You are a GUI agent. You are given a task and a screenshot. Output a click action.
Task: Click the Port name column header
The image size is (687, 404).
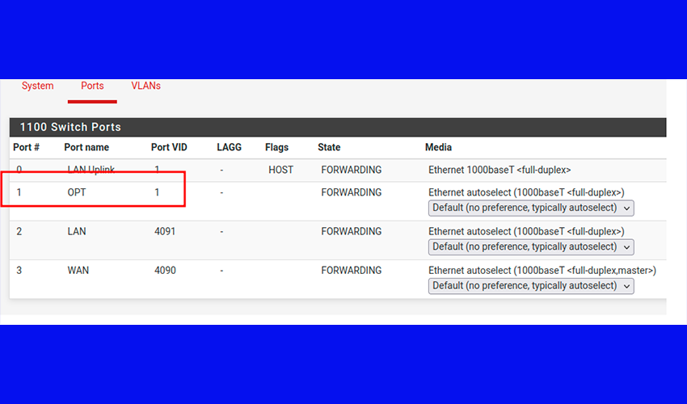click(x=86, y=147)
